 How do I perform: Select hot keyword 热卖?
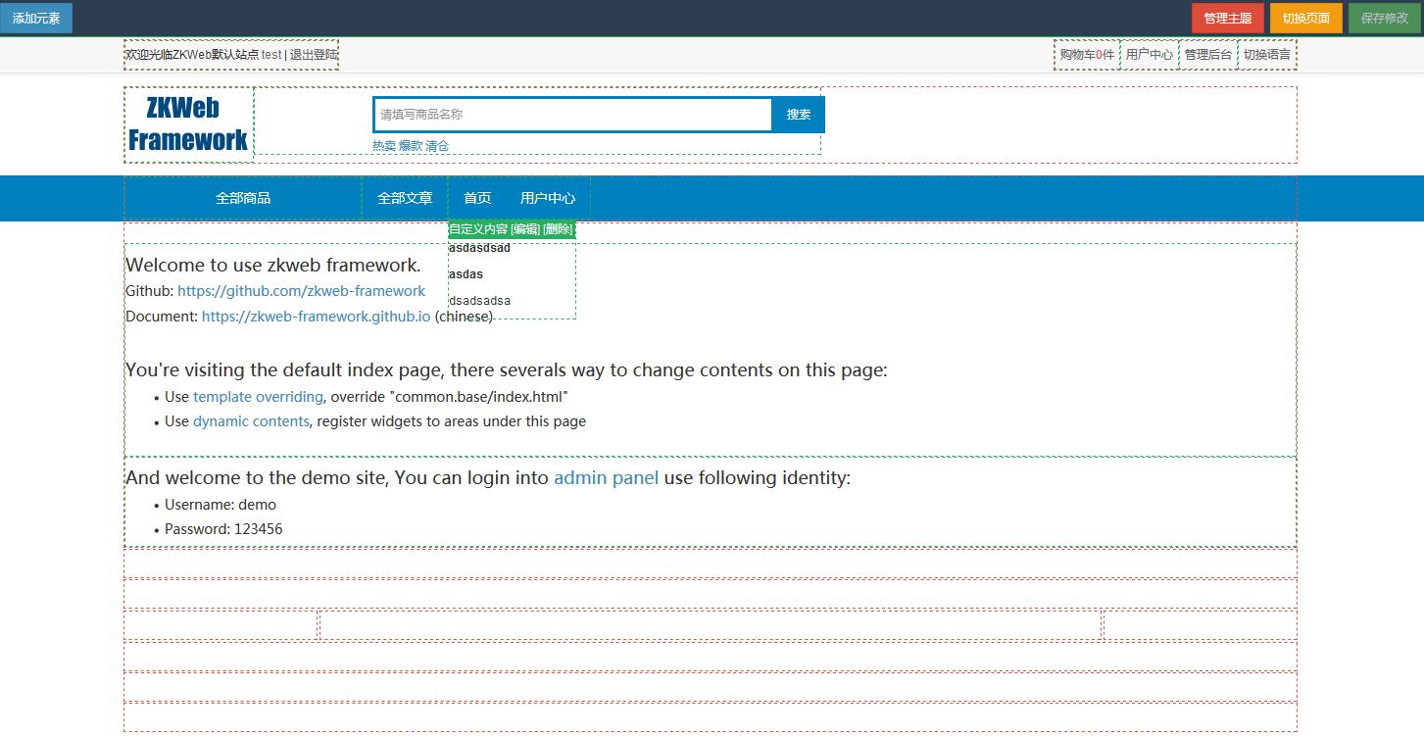point(384,146)
